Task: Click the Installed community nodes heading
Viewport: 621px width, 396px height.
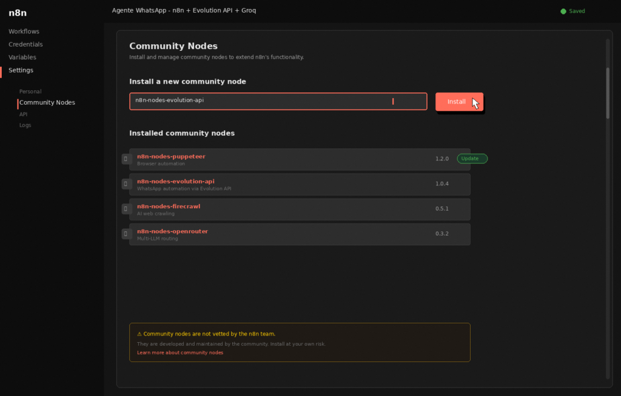Action: click(x=182, y=133)
